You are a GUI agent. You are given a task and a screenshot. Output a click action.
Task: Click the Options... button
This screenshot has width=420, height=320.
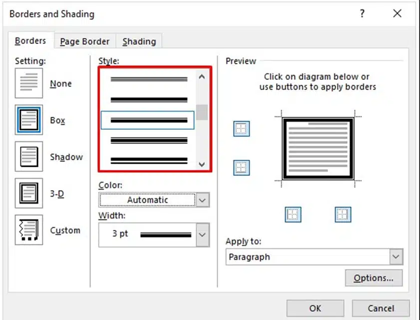point(374,278)
